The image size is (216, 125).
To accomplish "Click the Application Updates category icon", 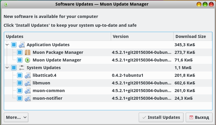I will (22, 45).
